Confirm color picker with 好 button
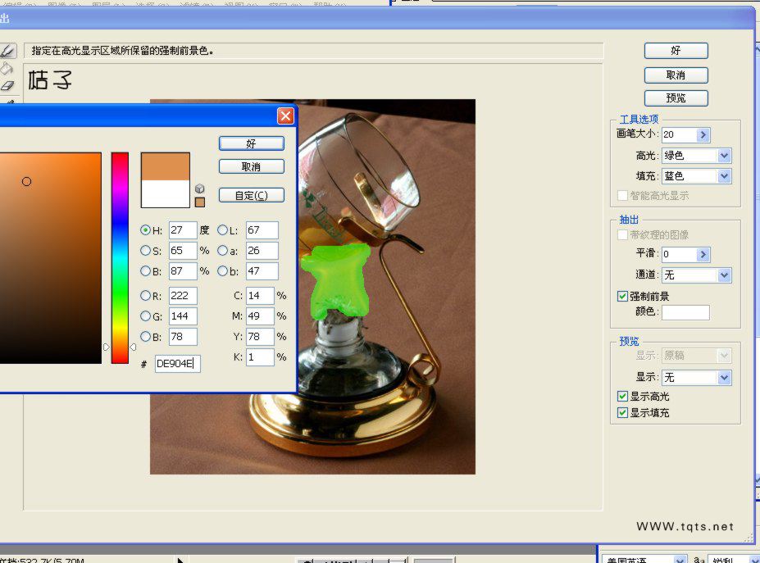 [x=252, y=143]
